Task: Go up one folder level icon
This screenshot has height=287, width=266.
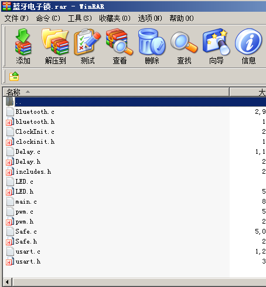Action: tap(14, 76)
